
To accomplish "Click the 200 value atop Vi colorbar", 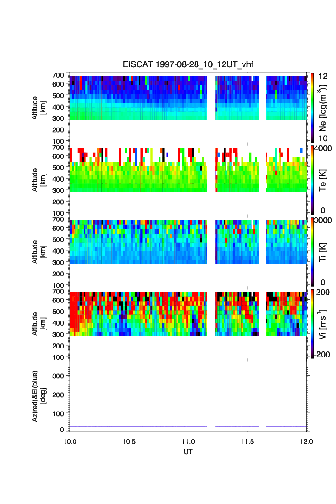I will point(323,292).
